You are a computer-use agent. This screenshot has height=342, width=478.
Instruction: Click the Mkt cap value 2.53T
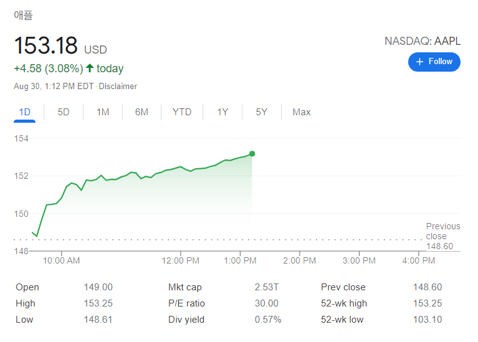click(267, 287)
